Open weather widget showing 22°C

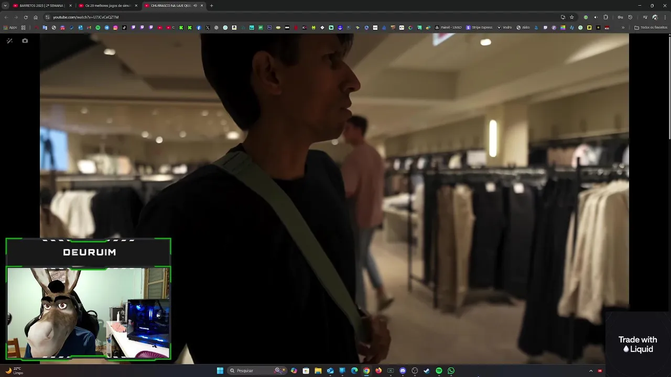point(14,371)
